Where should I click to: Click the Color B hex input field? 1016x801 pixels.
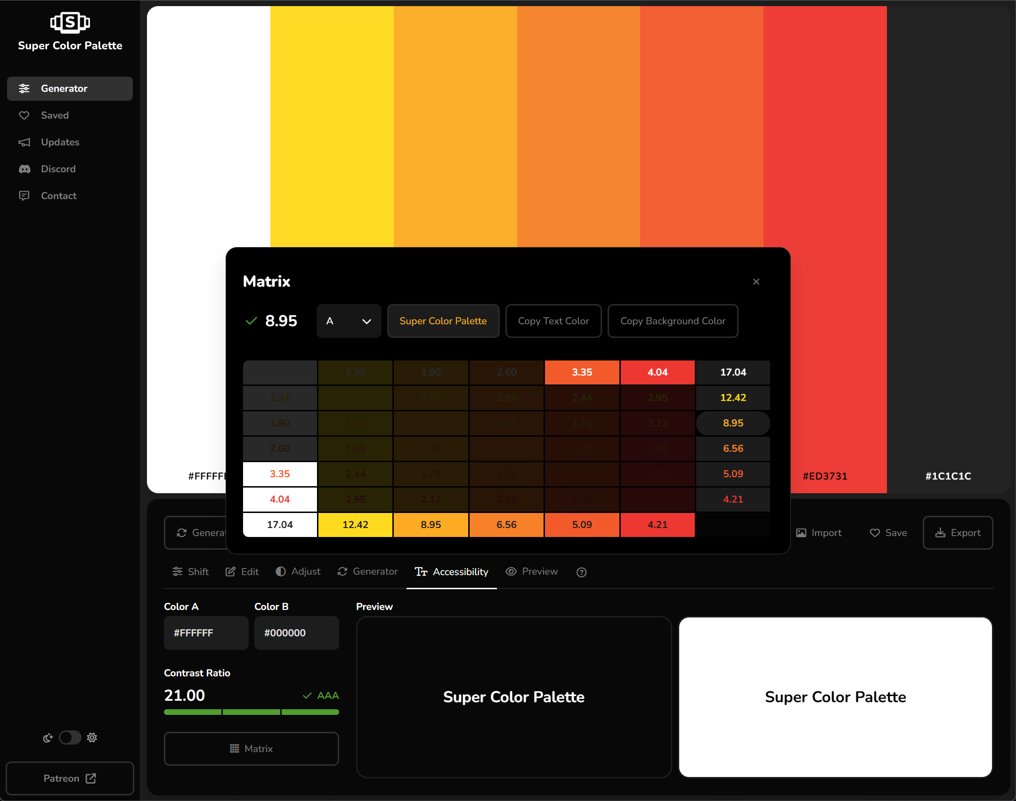(x=296, y=633)
